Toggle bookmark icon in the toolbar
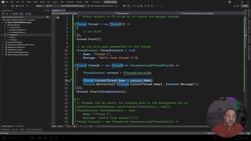 click(152, 6)
